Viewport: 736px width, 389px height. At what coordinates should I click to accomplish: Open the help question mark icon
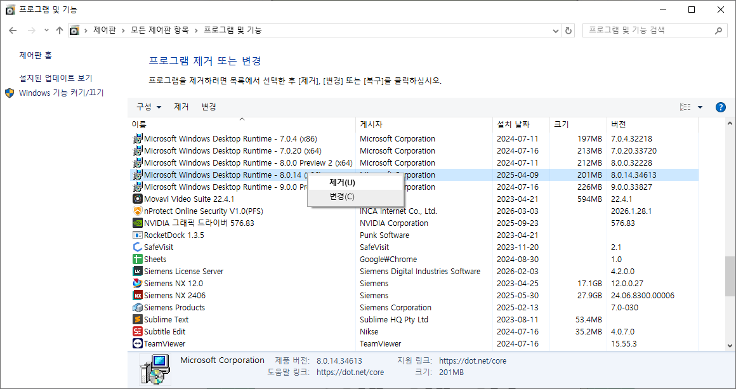coord(721,107)
